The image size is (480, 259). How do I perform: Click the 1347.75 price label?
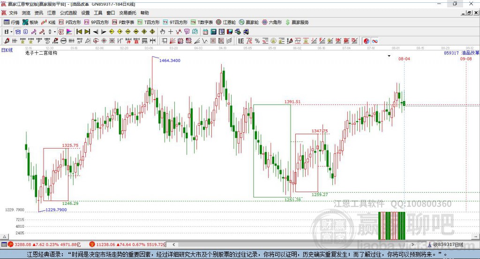pos(320,131)
